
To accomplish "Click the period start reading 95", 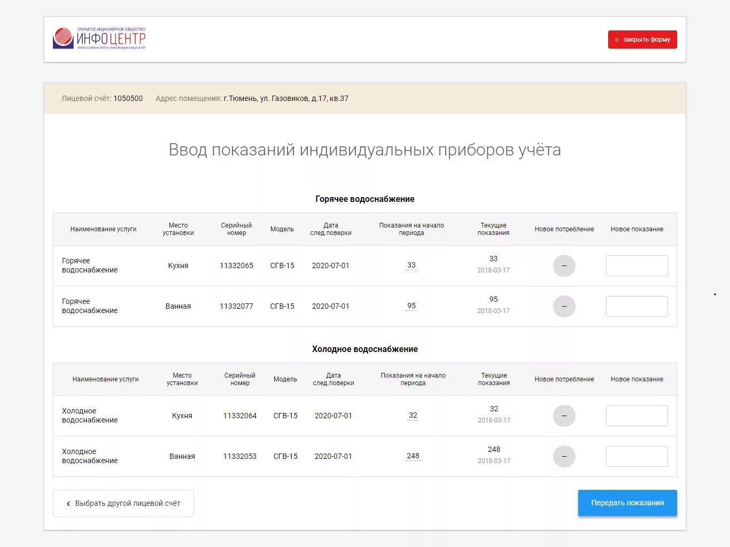I will 411,306.
